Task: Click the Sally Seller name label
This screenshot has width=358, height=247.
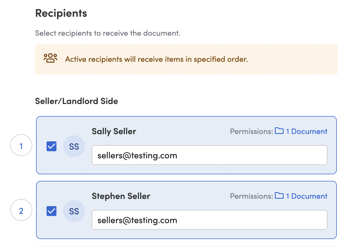Action: [114, 131]
